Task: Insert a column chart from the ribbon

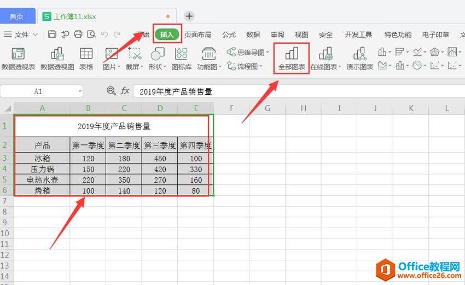Action: pos(382,52)
